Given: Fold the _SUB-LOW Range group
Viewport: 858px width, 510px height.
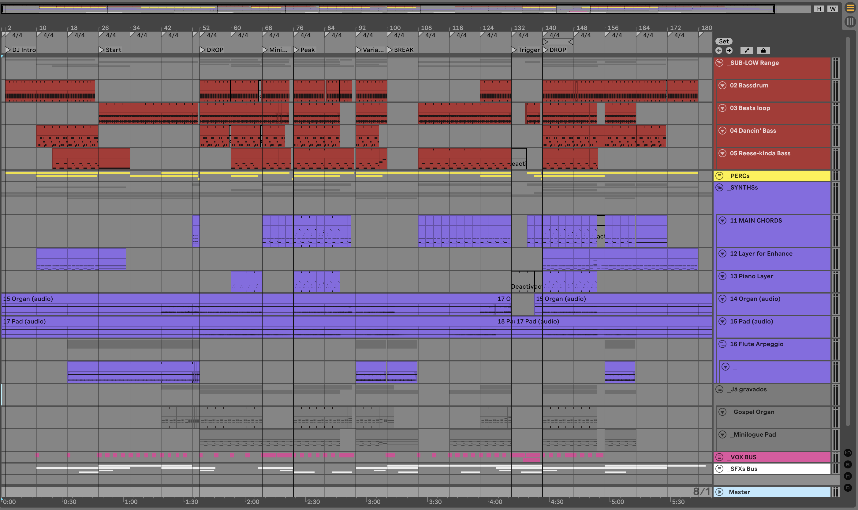Looking at the screenshot, I should 719,63.
